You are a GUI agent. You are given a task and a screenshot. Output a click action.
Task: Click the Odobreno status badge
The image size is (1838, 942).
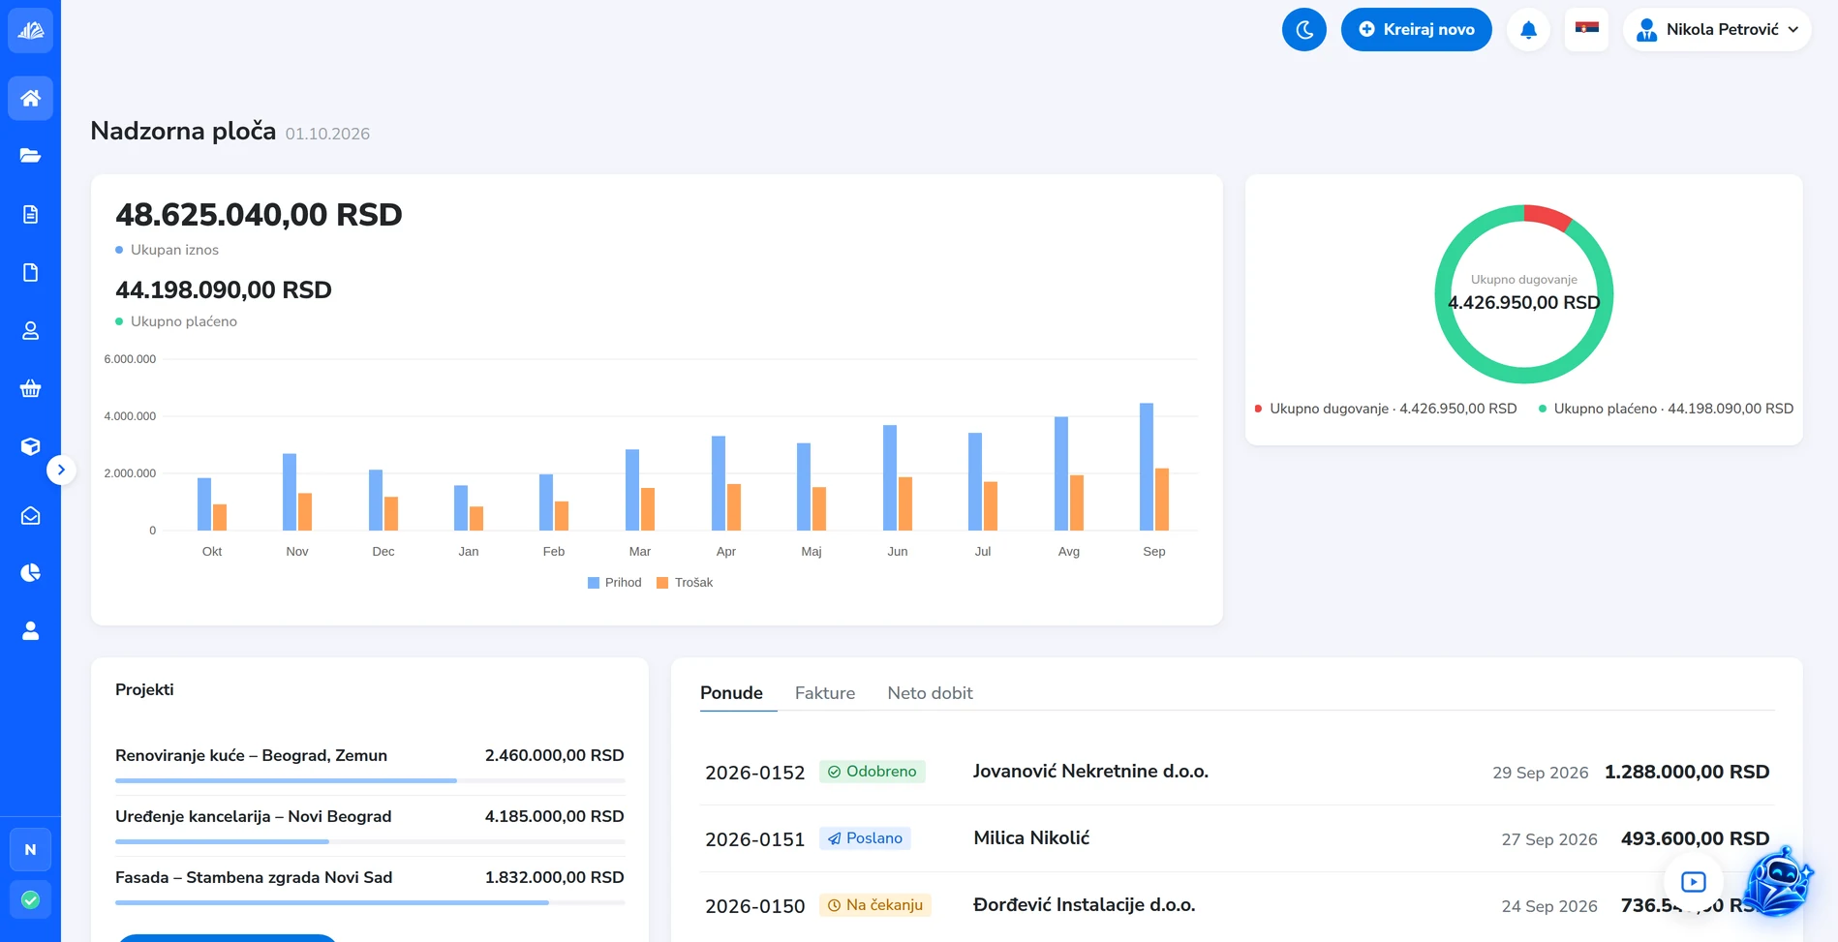click(873, 772)
